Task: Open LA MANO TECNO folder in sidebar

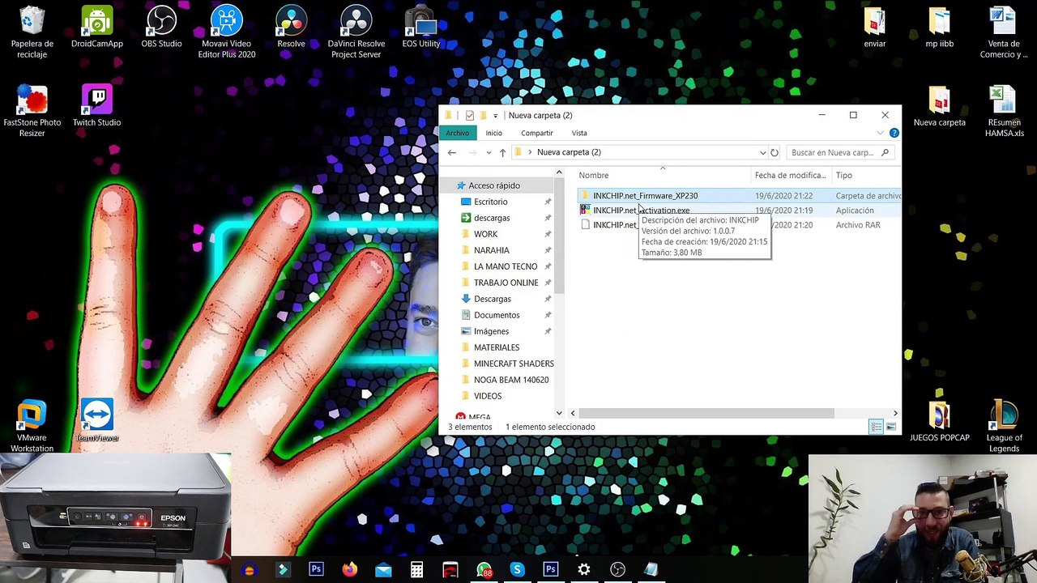Action: [506, 266]
